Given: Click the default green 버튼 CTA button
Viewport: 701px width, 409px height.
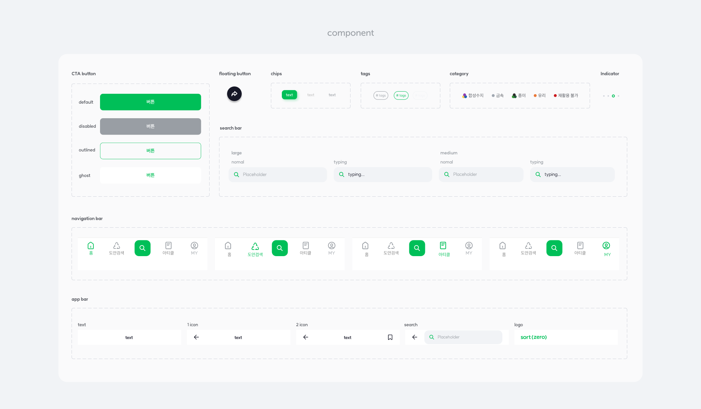Looking at the screenshot, I should click(150, 102).
